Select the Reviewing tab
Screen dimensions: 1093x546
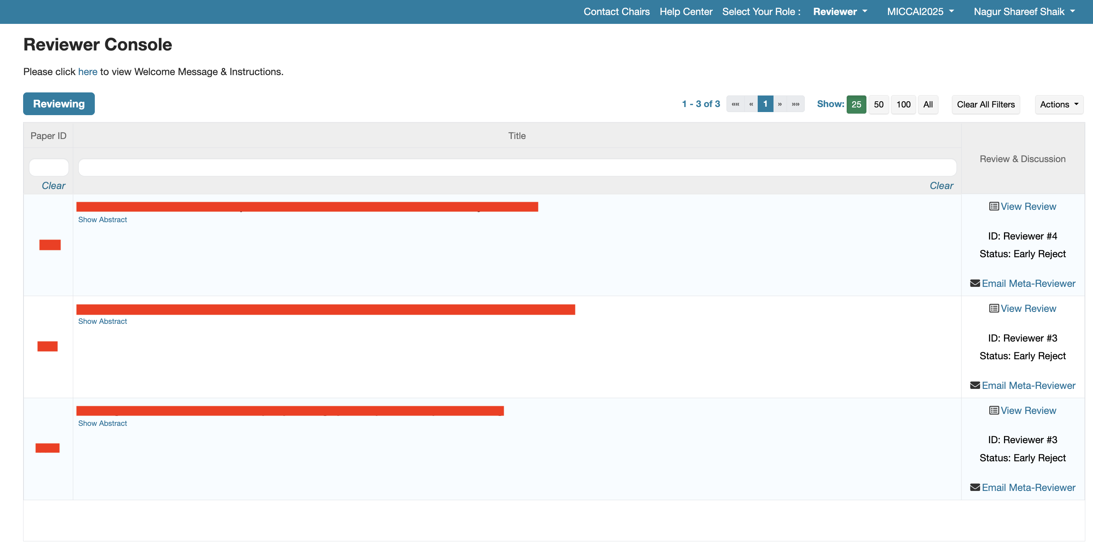59,104
